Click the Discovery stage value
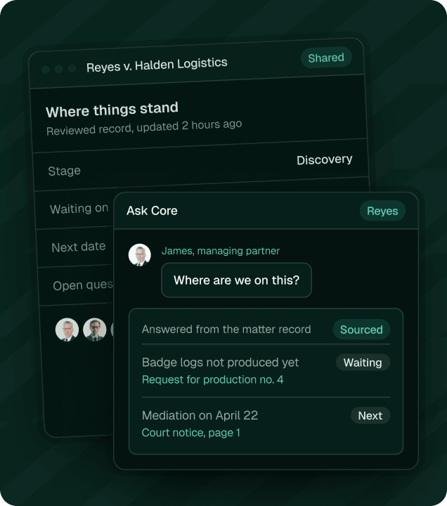447x506 pixels. (x=325, y=160)
